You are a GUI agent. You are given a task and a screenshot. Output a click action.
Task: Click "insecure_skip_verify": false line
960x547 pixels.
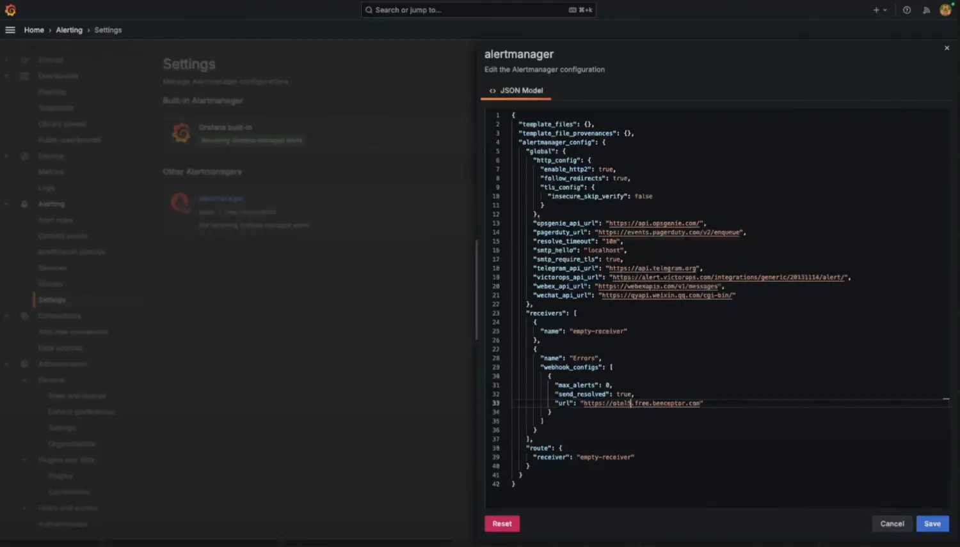[x=600, y=196]
